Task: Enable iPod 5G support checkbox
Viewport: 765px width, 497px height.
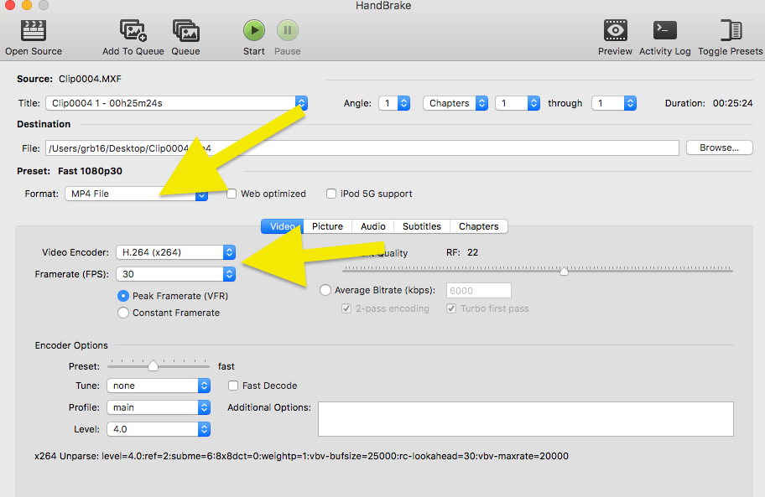Action: (331, 194)
